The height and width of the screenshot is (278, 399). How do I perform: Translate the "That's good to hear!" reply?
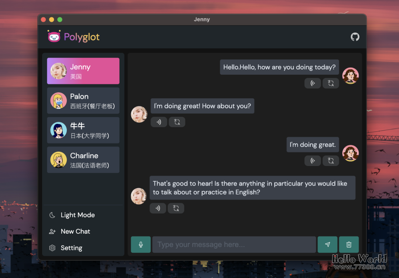[176, 208]
